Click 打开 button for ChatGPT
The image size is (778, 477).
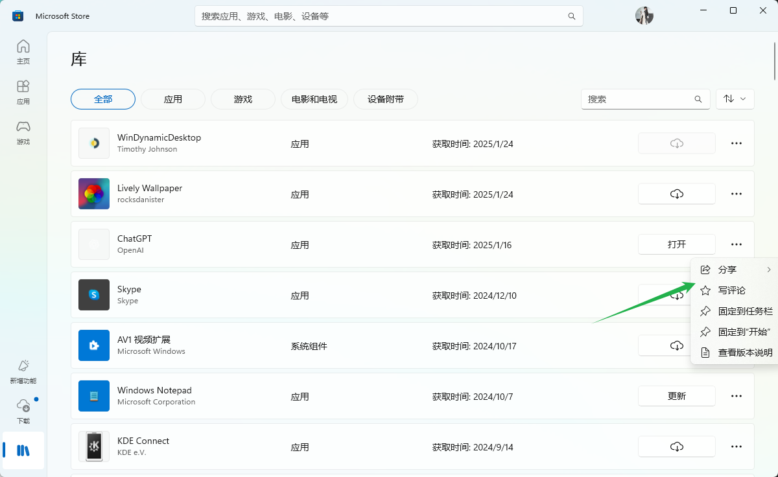[677, 244]
